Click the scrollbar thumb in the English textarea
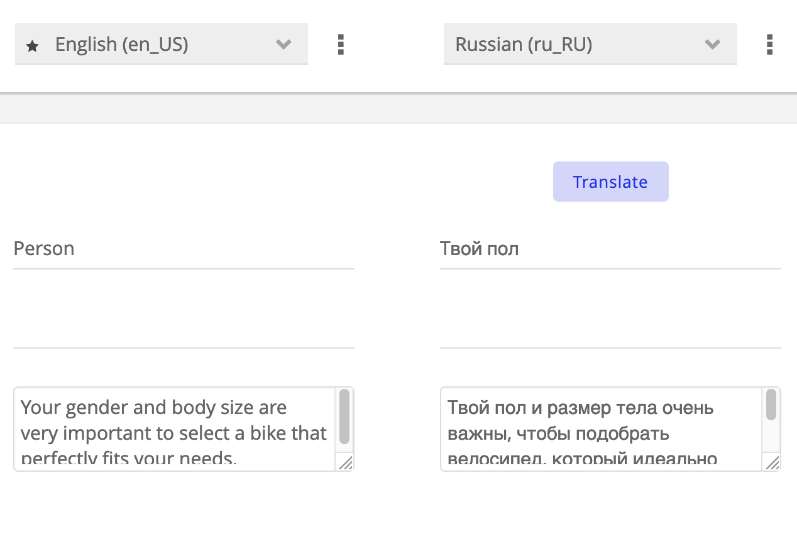Image resolution: width=797 pixels, height=544 pixels. coord(344,416)
